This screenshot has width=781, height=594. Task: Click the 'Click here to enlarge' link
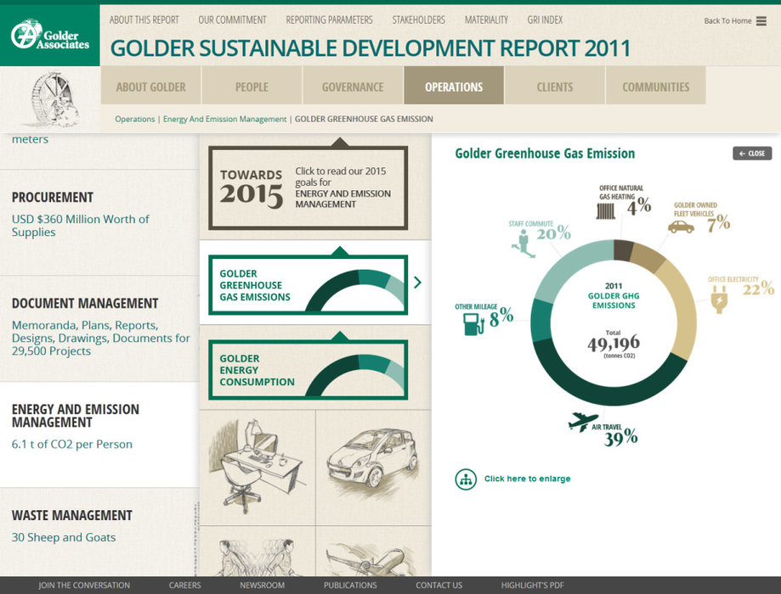tap(527, 479)
